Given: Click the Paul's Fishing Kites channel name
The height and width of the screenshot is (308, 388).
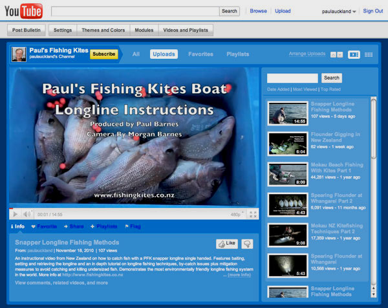Looking at the screenshot, I should pyautogui.click(x=59, y=50).
